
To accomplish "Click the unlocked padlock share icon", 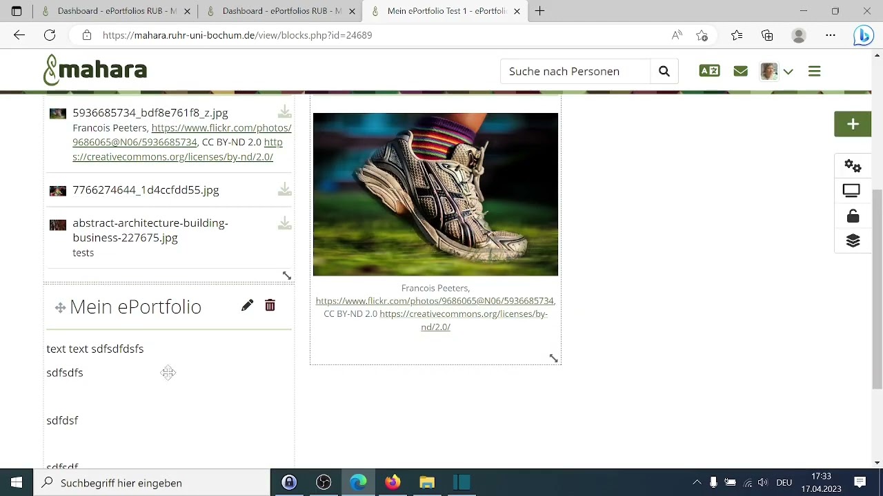I will [x=853, y=216].
